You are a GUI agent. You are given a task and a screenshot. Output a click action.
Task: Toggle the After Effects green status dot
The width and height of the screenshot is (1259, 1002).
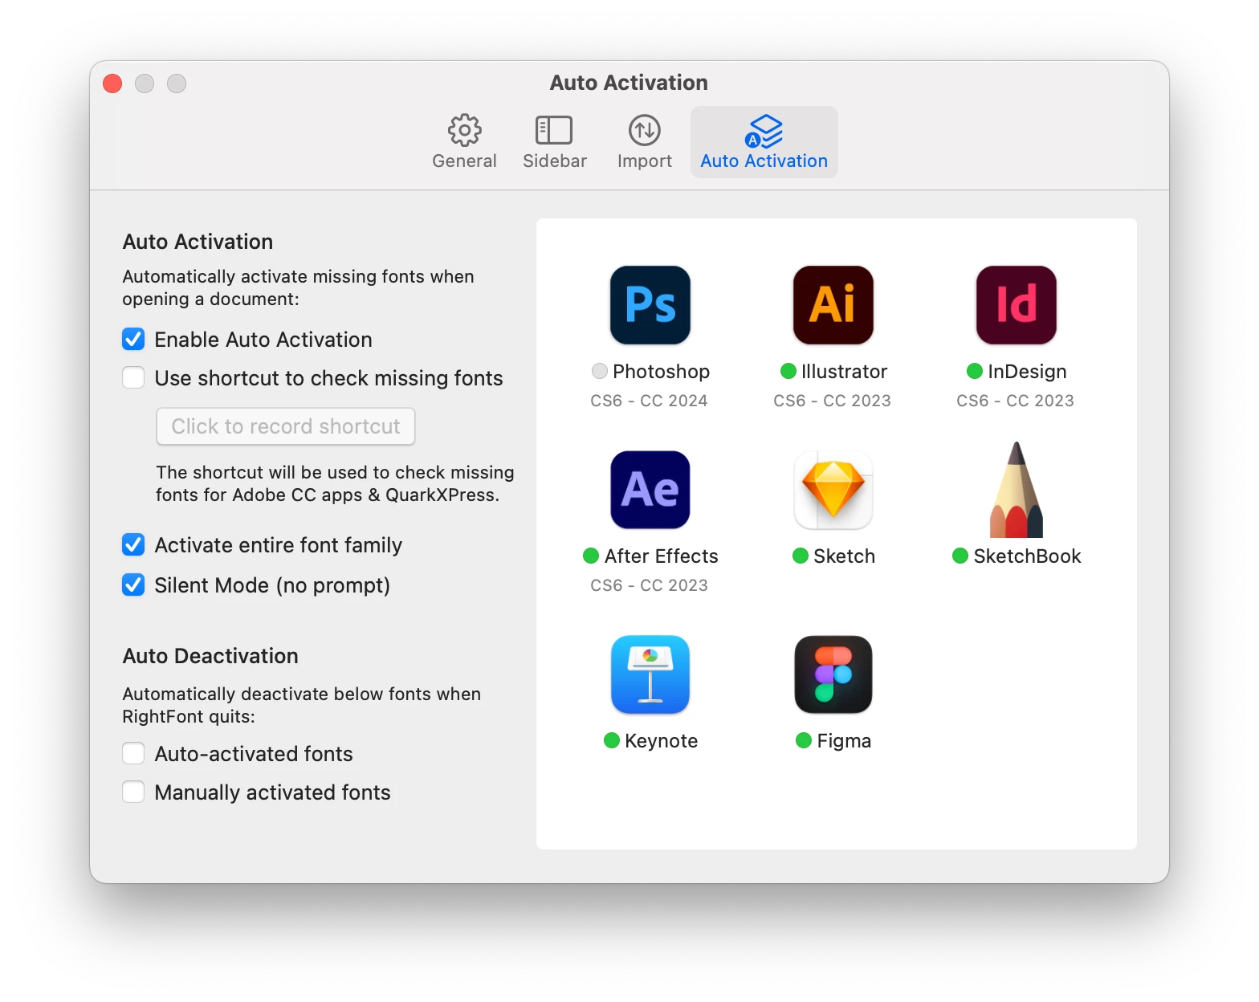point(591,556)
